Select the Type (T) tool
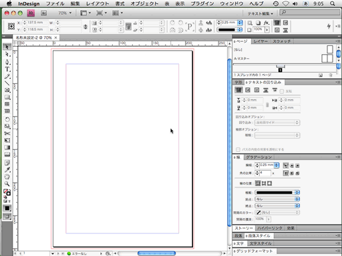 7,69
